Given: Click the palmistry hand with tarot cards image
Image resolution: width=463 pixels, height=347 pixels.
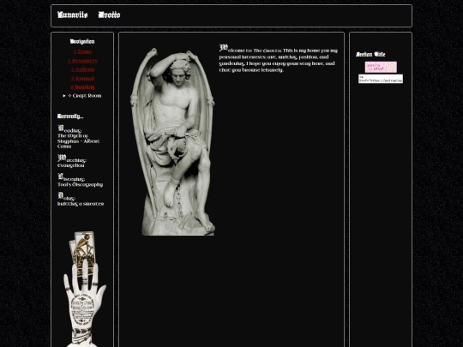Looking at the screenshot, I should pos(85,290).
